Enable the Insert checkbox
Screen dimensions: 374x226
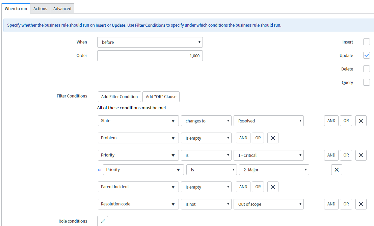click(x=366, y=42)
